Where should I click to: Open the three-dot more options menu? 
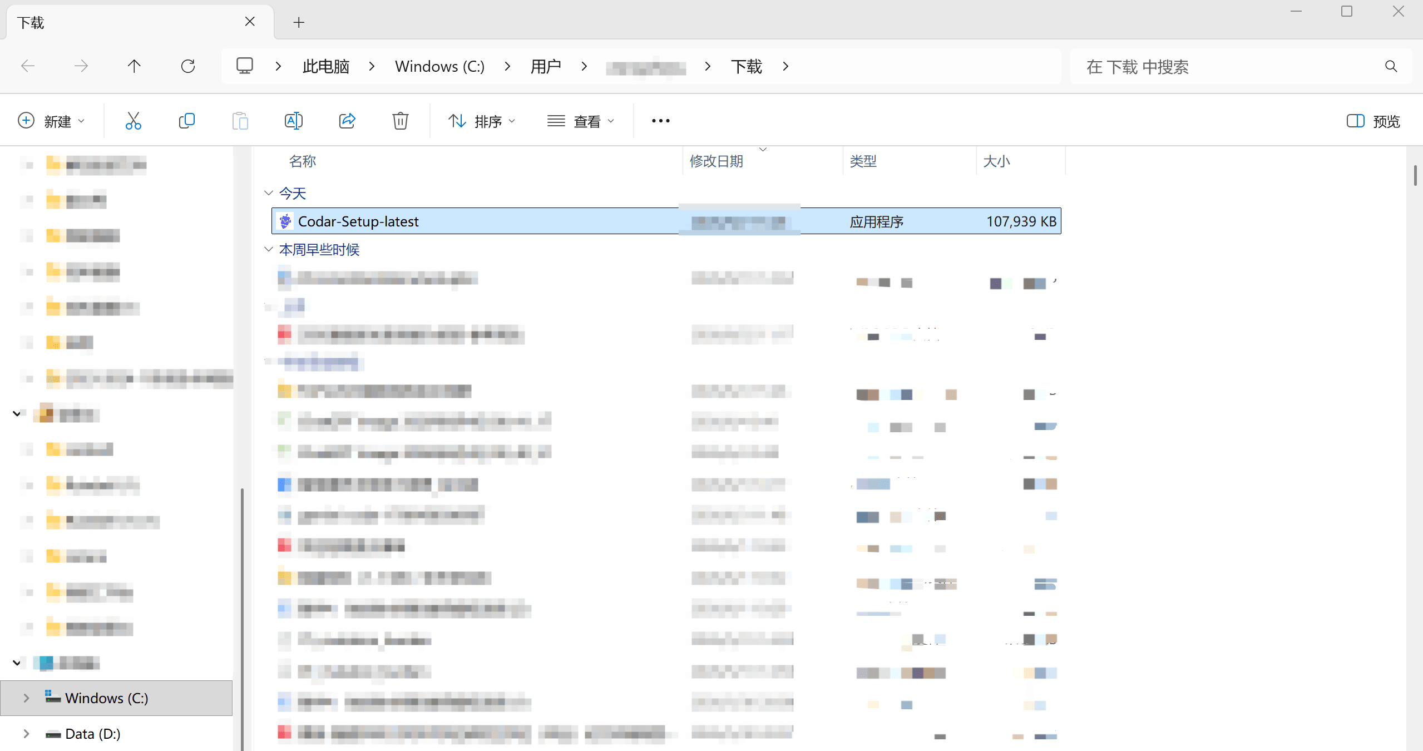pos(661,121)
